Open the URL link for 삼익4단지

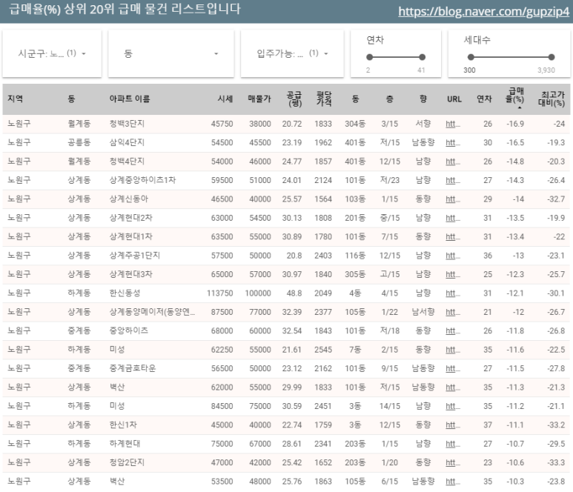[453, 142]
